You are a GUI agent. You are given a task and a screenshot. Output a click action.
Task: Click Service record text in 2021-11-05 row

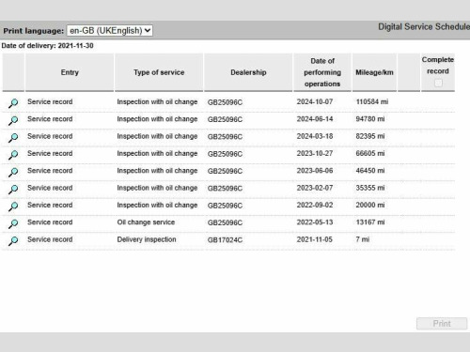[50, 239]
